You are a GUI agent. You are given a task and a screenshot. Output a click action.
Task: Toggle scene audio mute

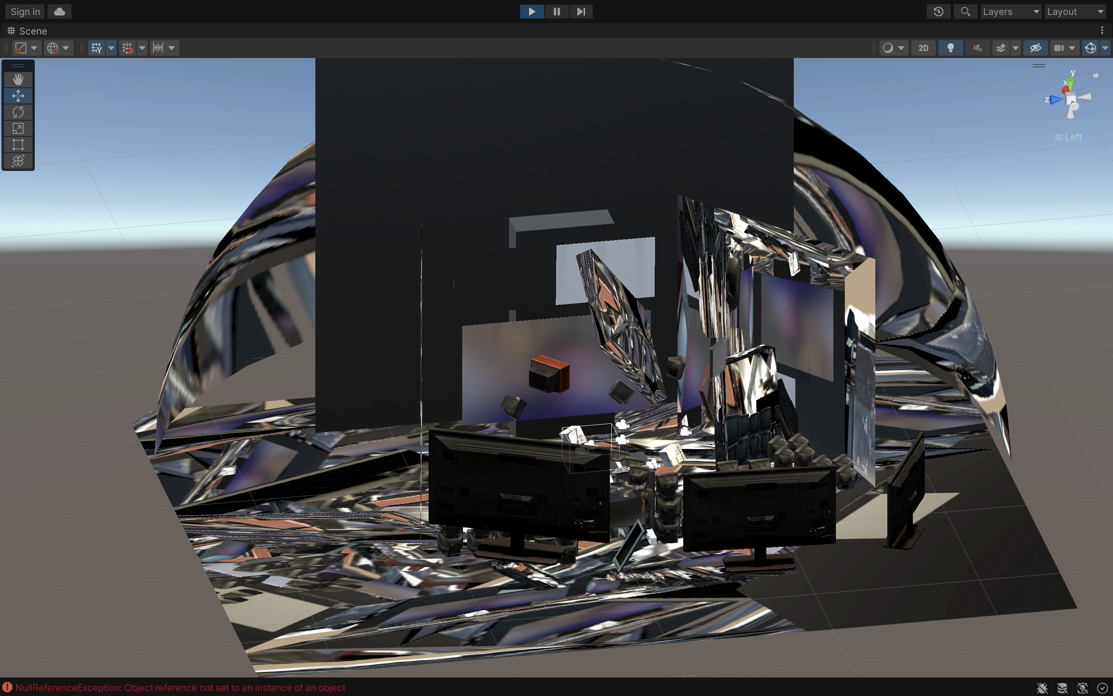(x=977, y=48)
